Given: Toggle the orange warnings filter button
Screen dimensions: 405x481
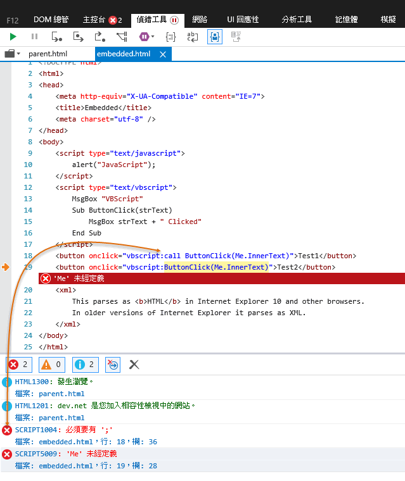Looking at the screenshot, I should point(52,364).
